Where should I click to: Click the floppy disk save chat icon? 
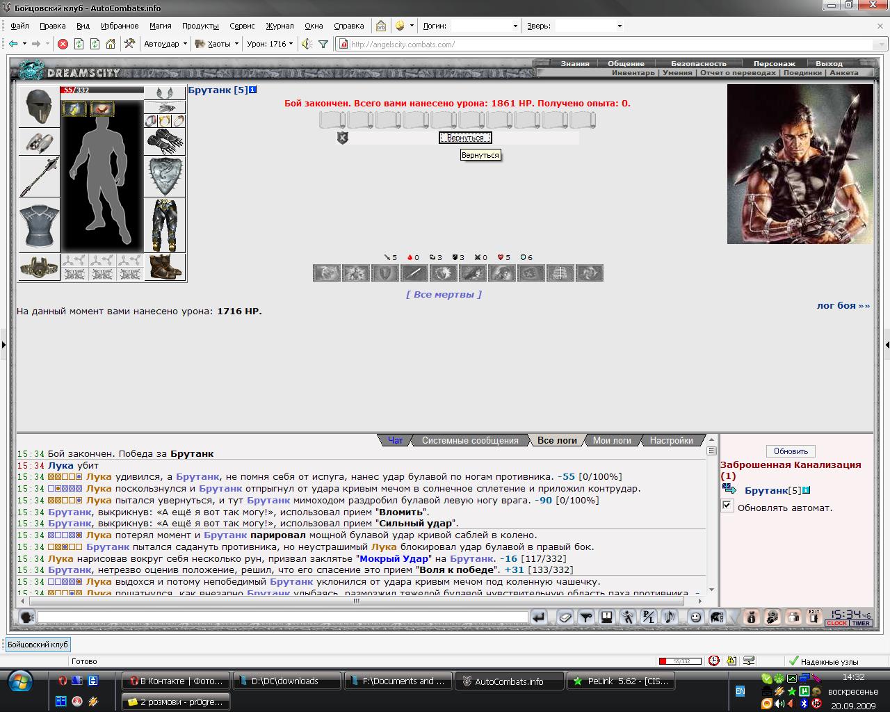pyautogui.click(x=606, y=617)
